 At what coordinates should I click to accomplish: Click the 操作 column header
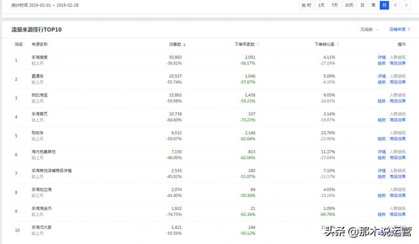click(x=401, y=44)
